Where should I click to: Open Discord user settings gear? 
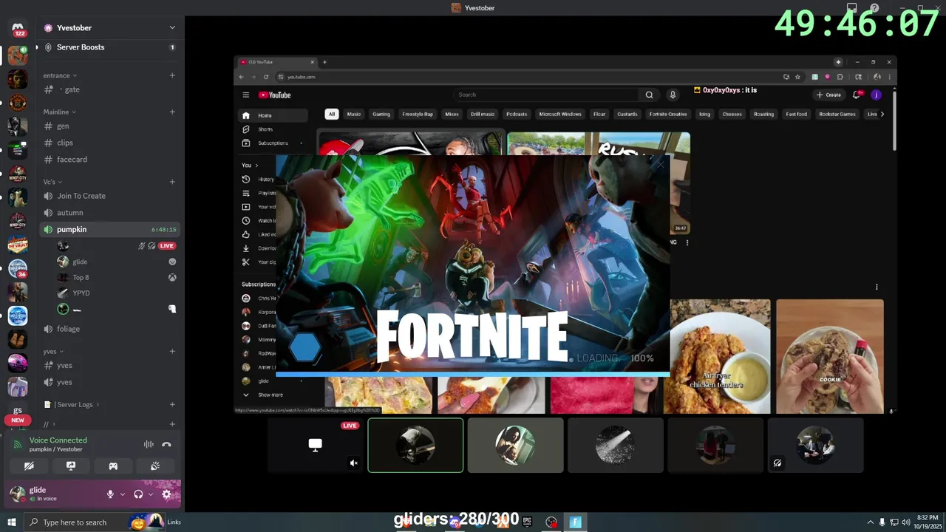coord(166,494)
